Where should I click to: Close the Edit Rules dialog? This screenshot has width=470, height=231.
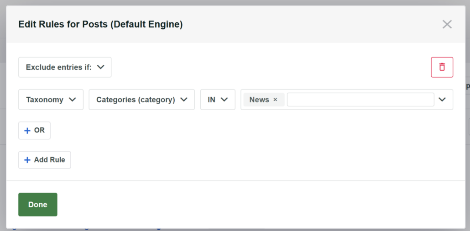coord(447,25)
